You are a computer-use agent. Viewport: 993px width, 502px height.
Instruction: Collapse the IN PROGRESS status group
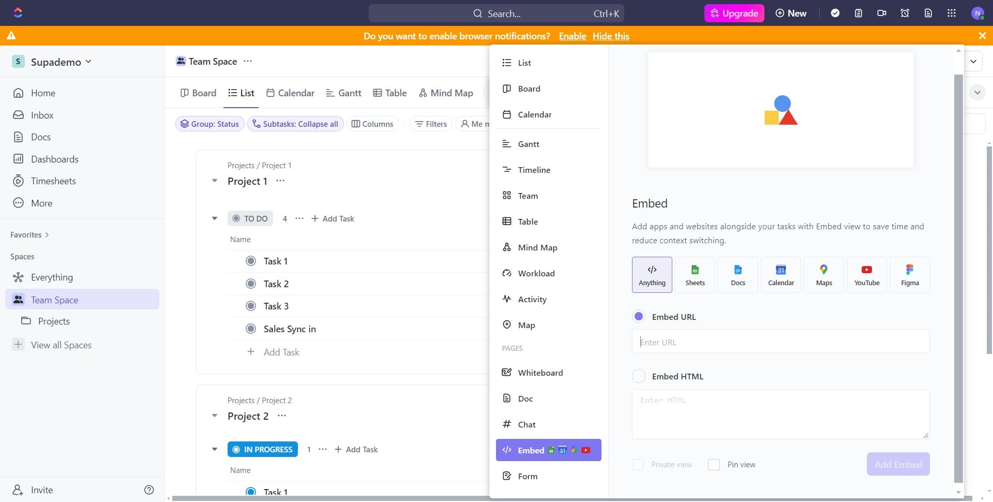point(215,449)
